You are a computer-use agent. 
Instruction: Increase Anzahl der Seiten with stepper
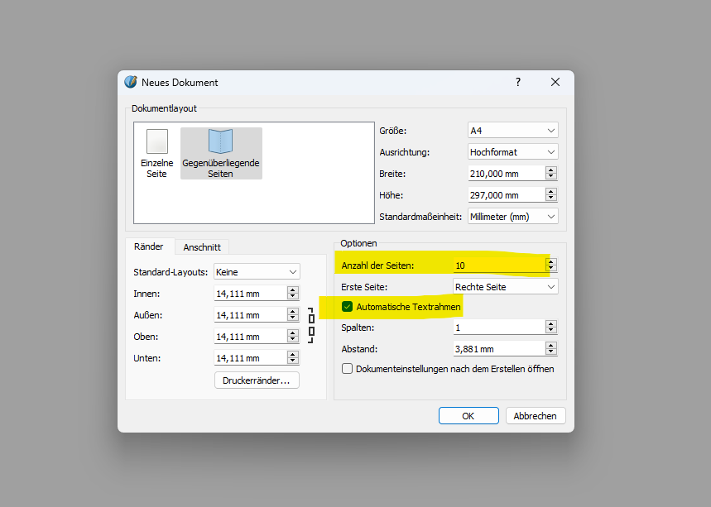[551, 261]
